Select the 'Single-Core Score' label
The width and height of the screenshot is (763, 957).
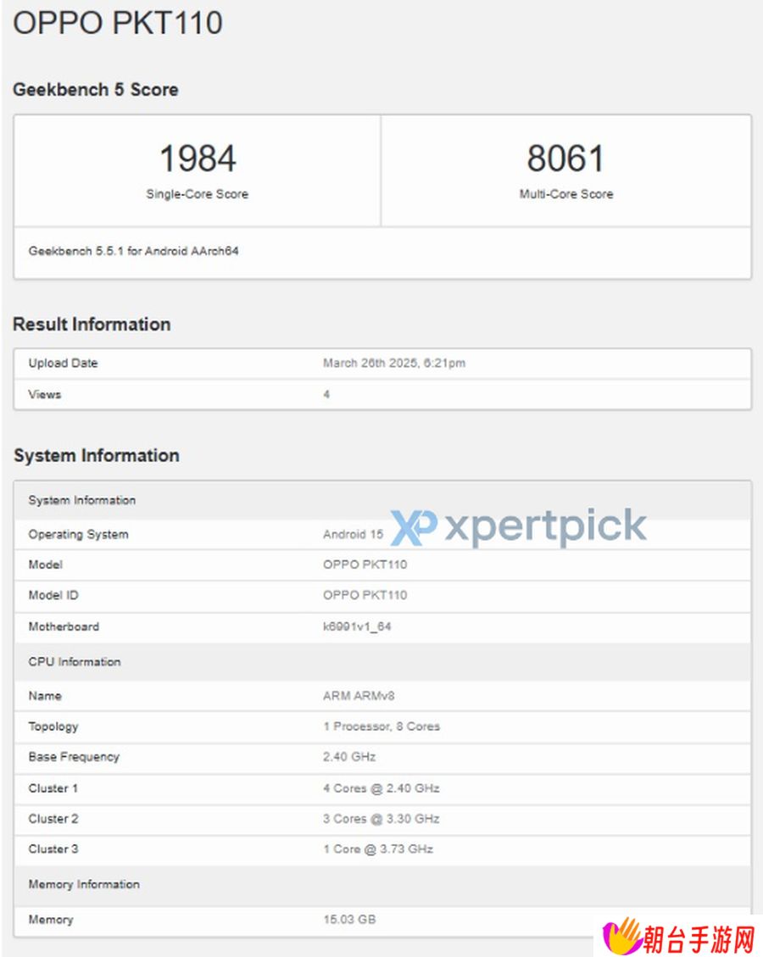pos(198,194)
